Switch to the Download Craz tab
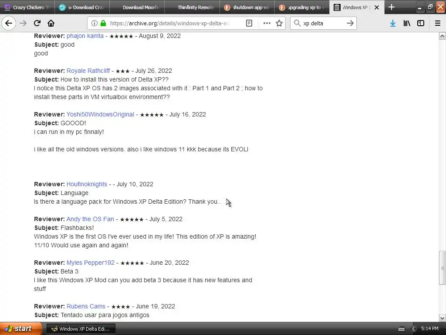446x335 pixels. [x=82, y=7]
